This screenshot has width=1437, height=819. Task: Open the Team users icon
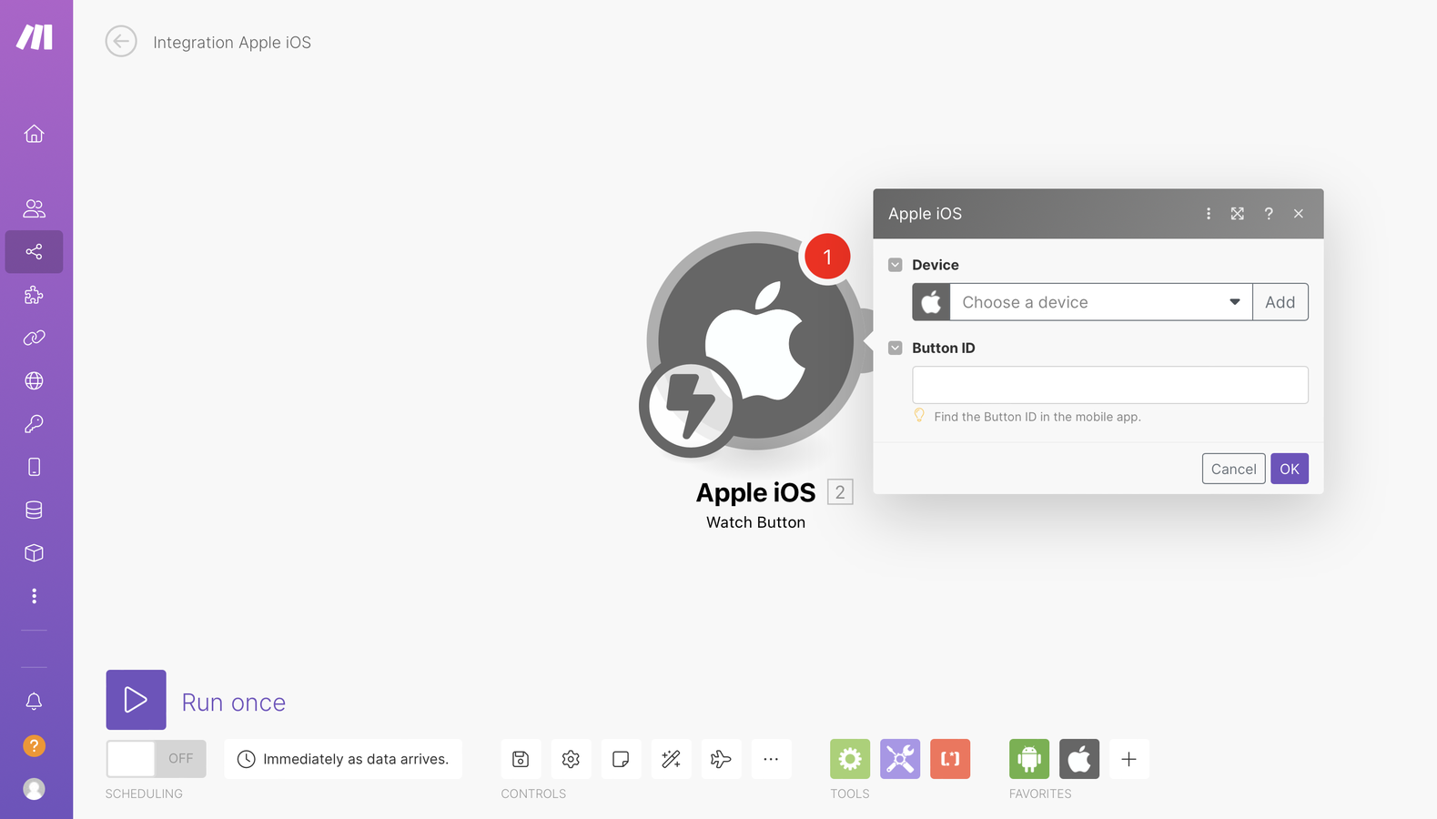(x=34, y=208)
